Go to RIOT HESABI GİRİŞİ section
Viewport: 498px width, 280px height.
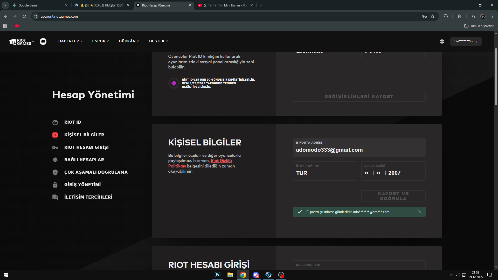(86, 147)
